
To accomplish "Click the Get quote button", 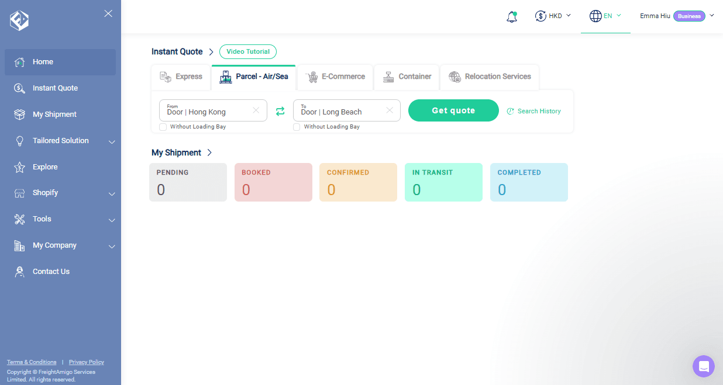I will coord(453,110).
